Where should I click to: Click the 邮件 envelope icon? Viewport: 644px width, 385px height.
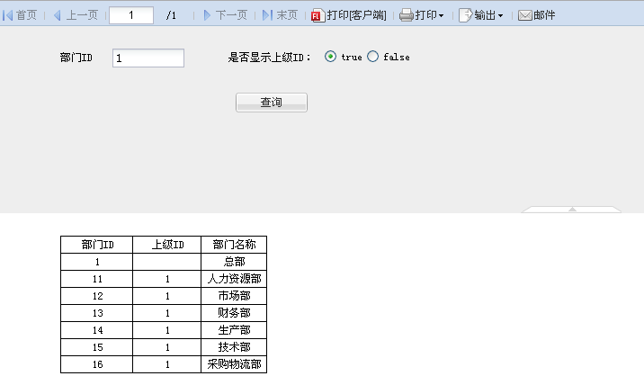click(x=525, y=15)
